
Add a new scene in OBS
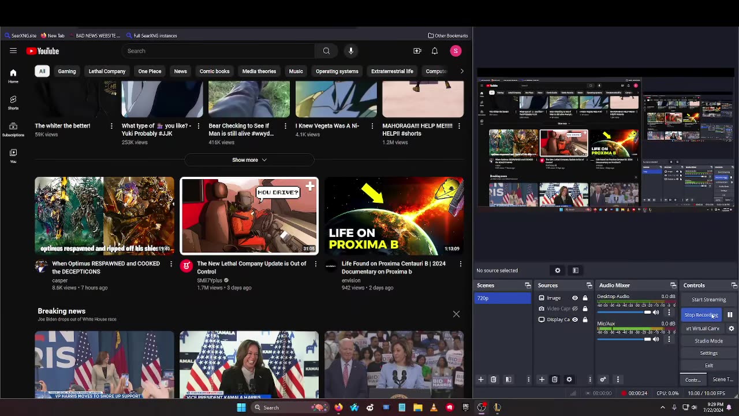(480, 380)
